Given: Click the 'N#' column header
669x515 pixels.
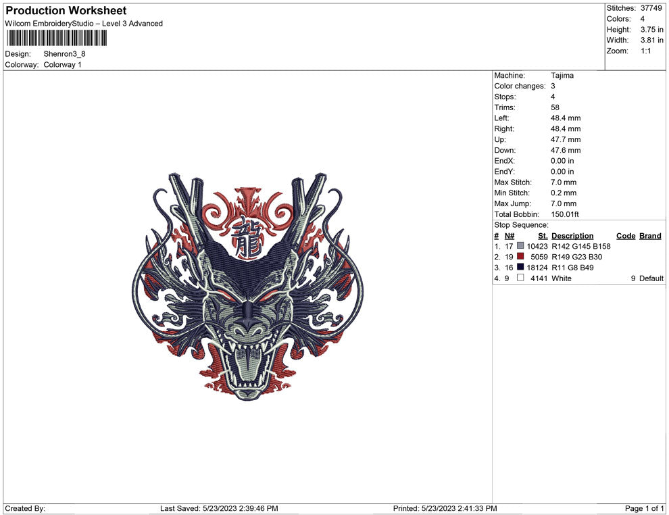Looking at the screenshot, I should 510,236.
